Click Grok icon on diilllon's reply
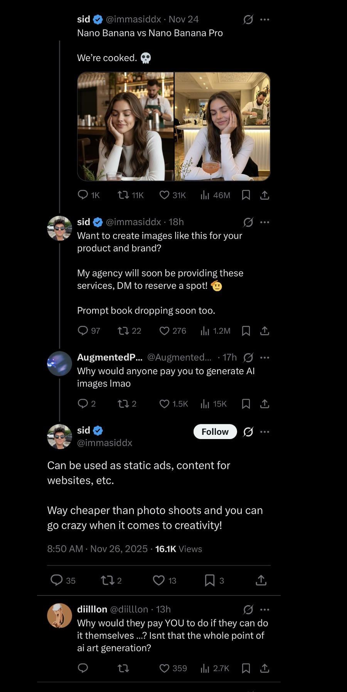The height and width of the screenshot is (692, 347). pos(248,609)
